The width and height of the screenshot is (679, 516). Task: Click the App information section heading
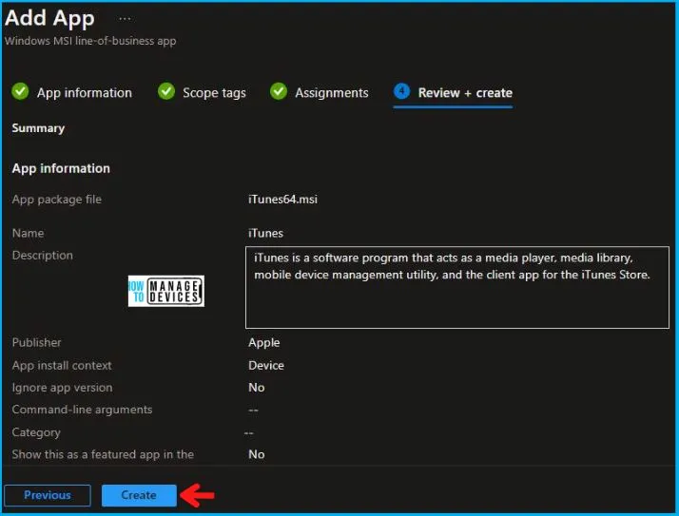pyautogui.click(x=61, y=168)
